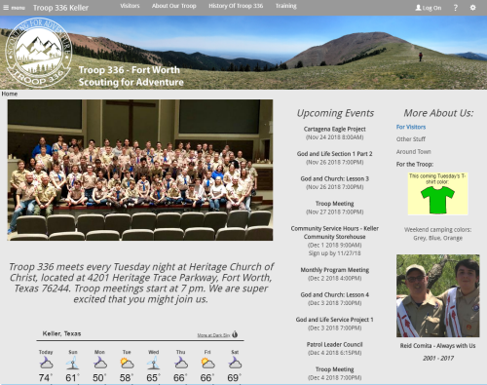
Task: Open the For Visitors link
Action: tap(411, 127)
